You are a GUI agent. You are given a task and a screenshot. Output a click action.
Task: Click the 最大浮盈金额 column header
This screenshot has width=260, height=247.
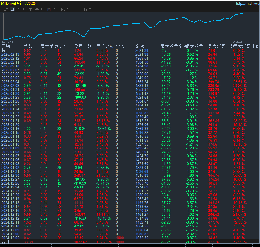(x=221, y=46)
